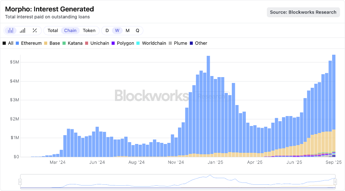Toggle the Other legend series
Viewport: 345px width, 191px height.
click(x=198, y=43)
